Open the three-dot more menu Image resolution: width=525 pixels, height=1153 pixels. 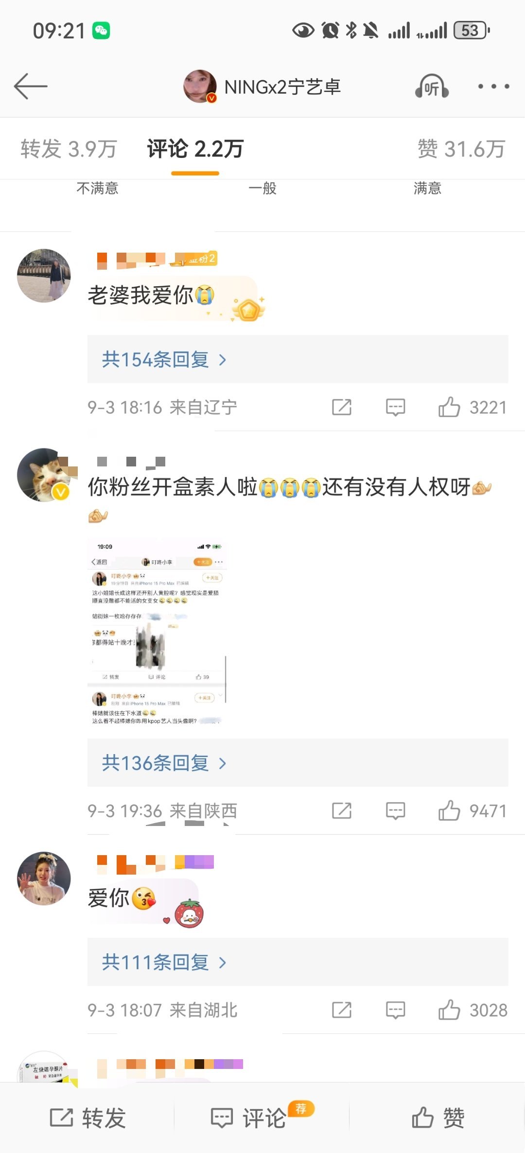[x=493, y=86]
